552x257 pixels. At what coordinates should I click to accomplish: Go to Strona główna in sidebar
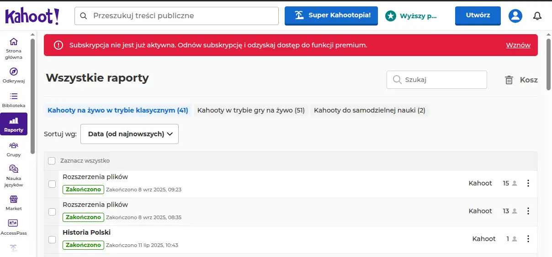pyautogui.click(x=14, y=48)
